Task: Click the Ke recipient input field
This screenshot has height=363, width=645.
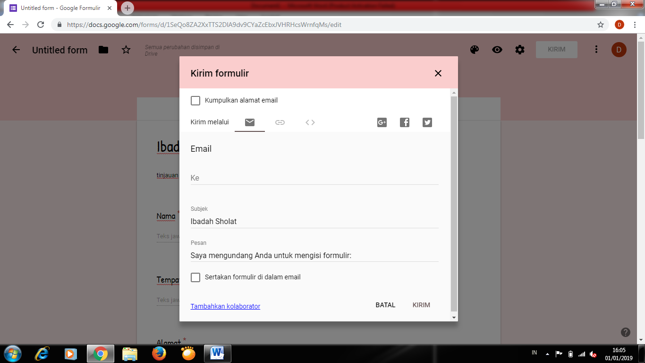Action: 314,178
